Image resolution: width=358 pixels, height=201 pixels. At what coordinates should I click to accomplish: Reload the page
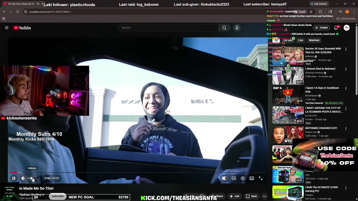17,12
